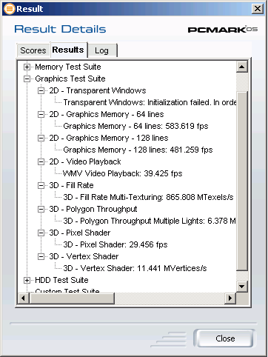Select 'Vertex Shader: 11.441 MVertices/s' row
268x357 pixels.
[135, 268]
